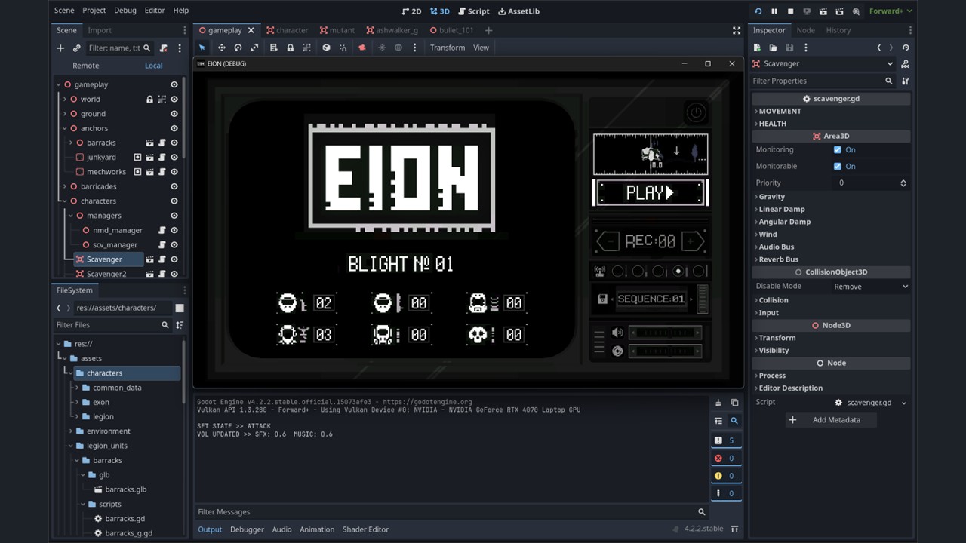966x543 pixels.
Task: Select the Move mode tool in viewport toolbar
Action: [222, 47]
